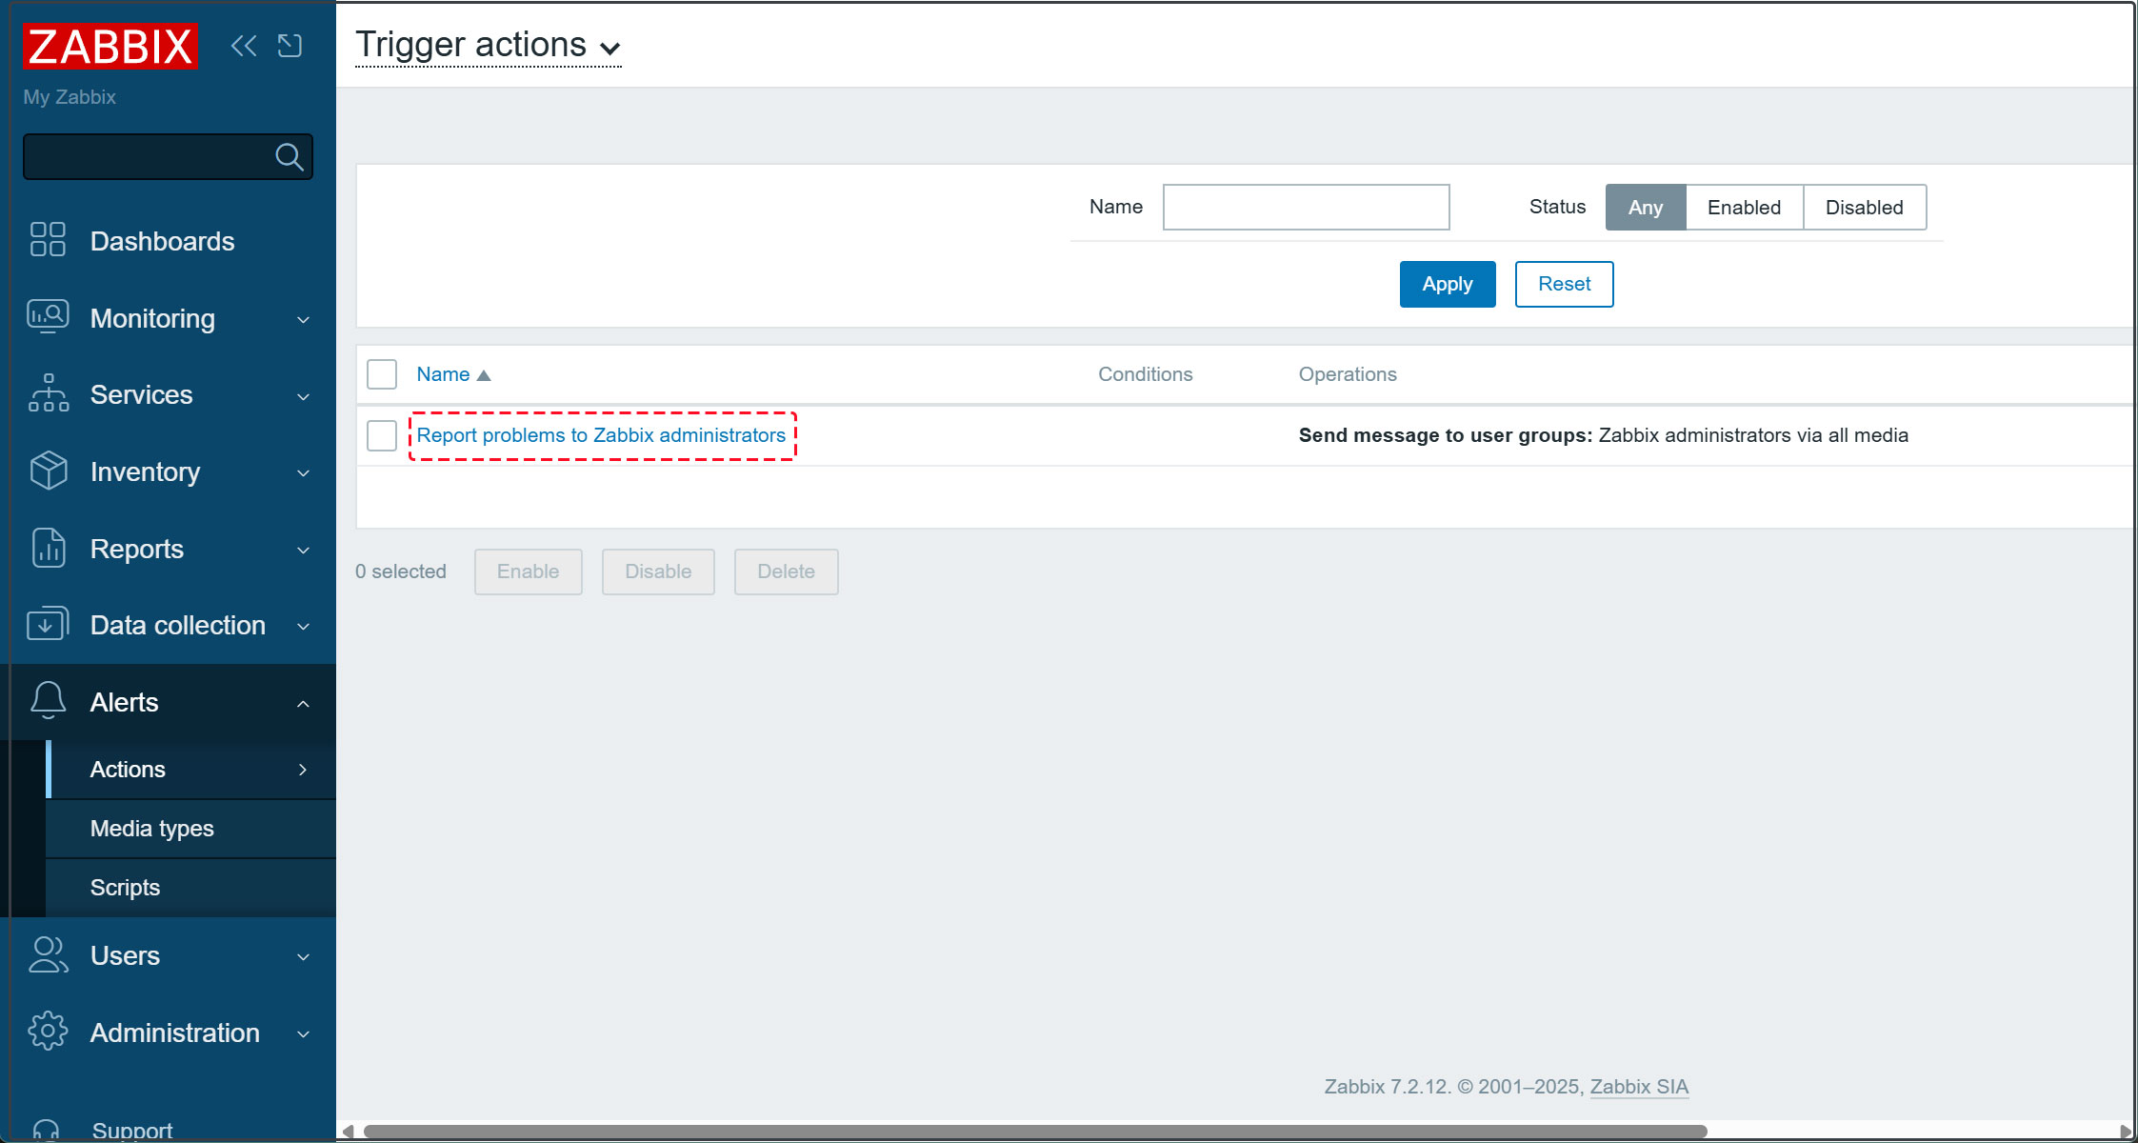This screenshot has width=2138, height=1143.
Task: Focus the Name filter input field
Action: [x=1306, y=208]
